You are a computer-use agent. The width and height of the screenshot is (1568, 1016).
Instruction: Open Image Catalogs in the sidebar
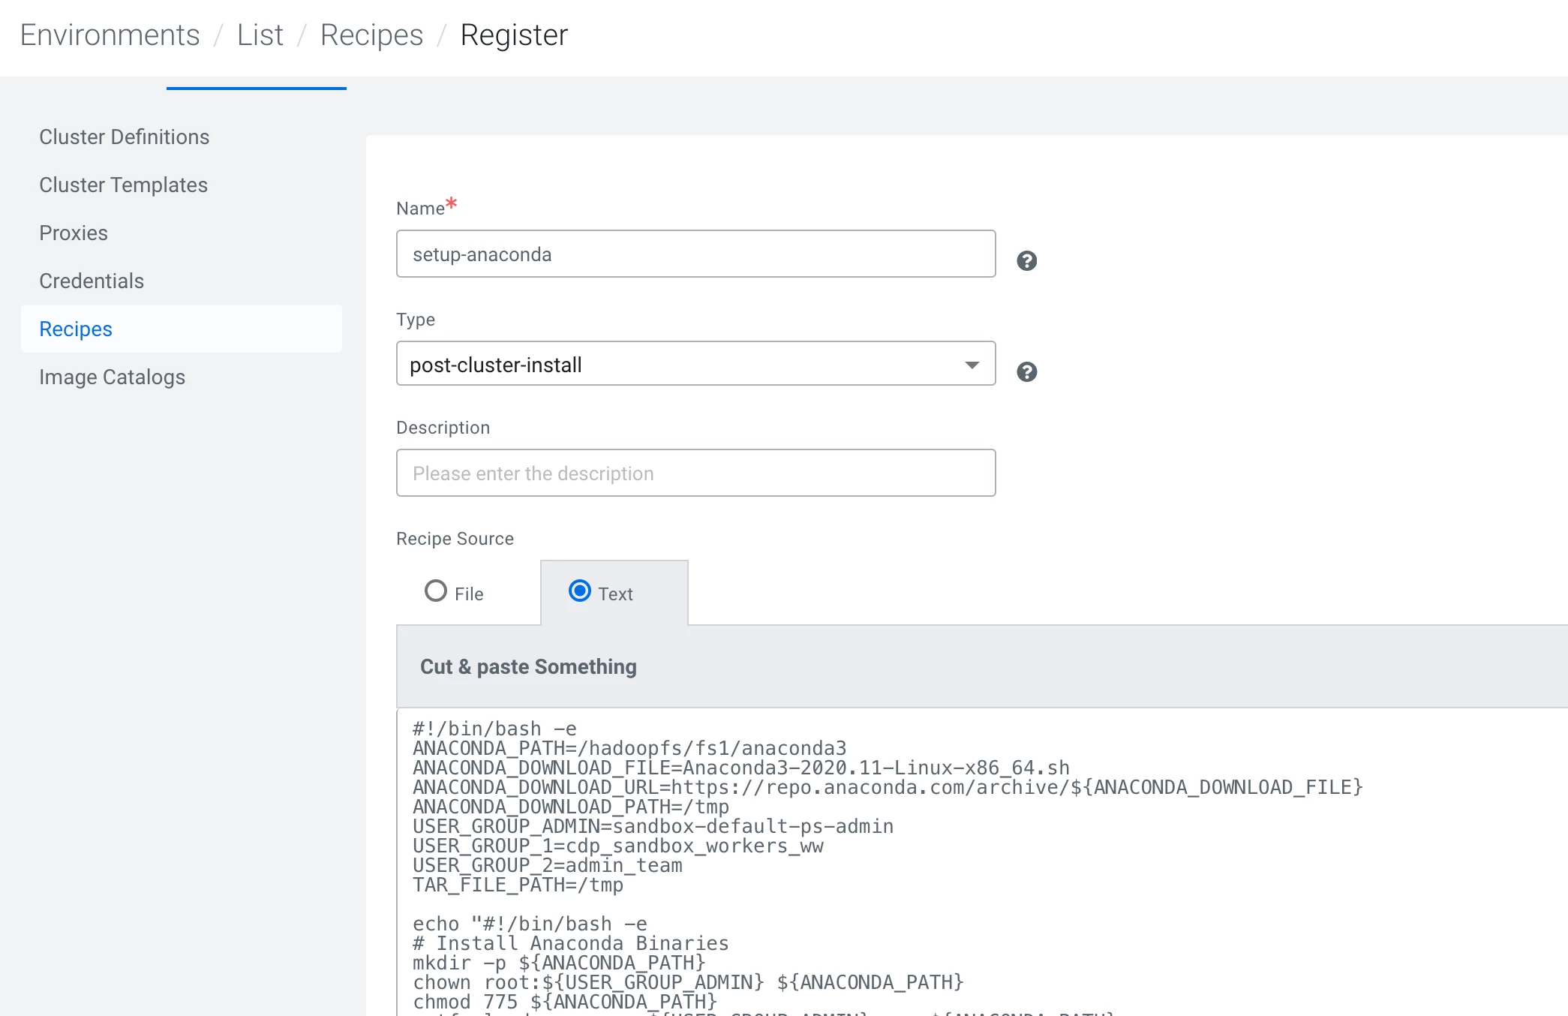pyautogui.click(x=112, y=377)
